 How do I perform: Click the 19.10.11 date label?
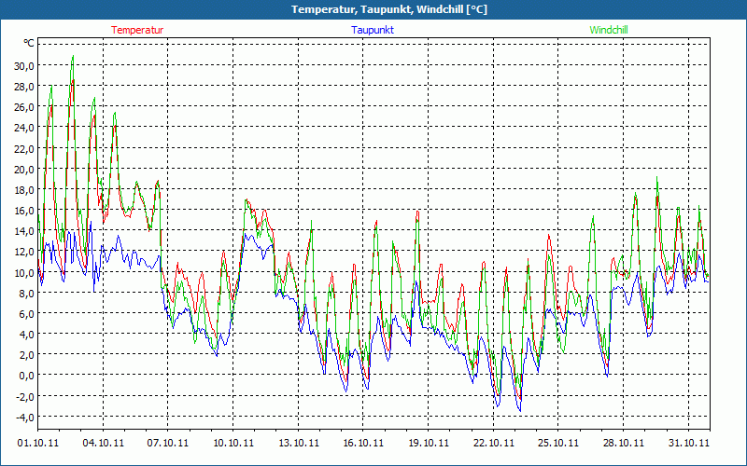[429, 444]
